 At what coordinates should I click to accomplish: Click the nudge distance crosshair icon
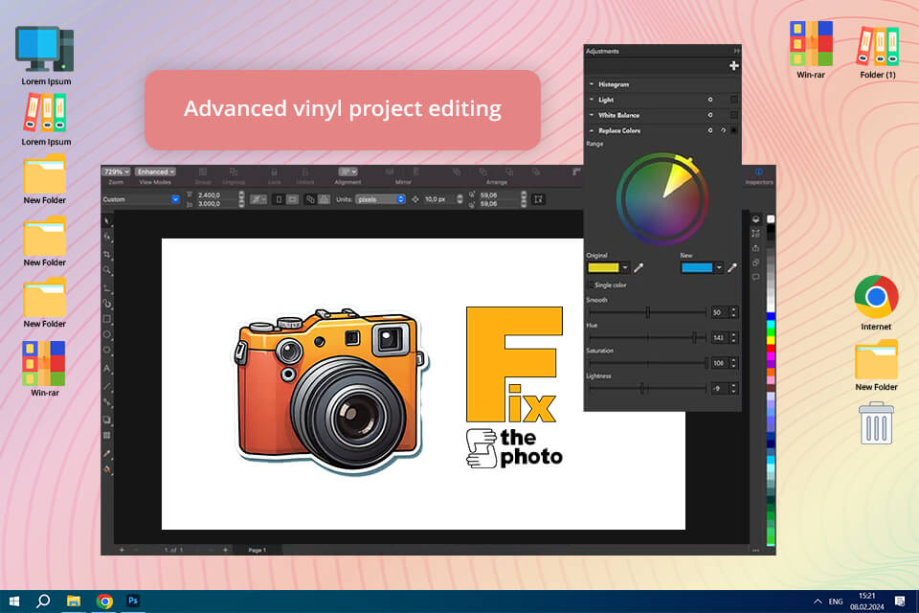coord(415,199)
